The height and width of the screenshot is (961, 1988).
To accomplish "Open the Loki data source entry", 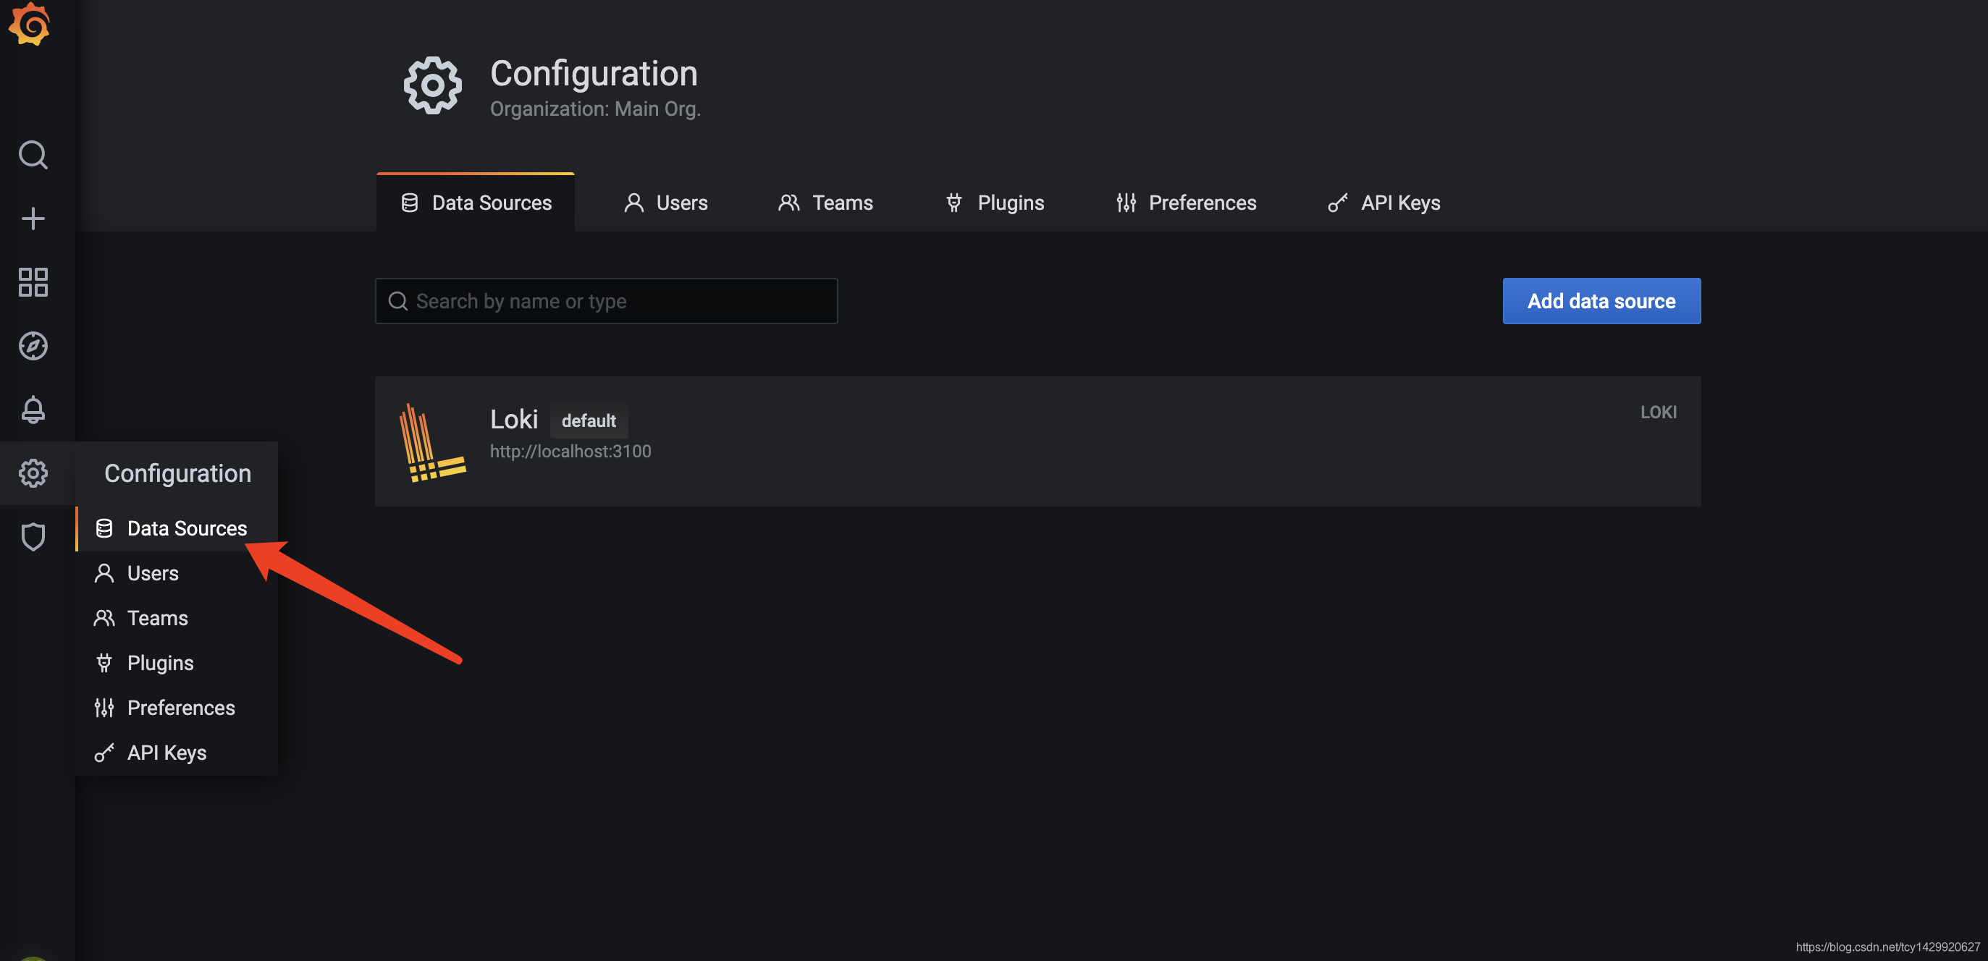I will [x=515, y=420].
